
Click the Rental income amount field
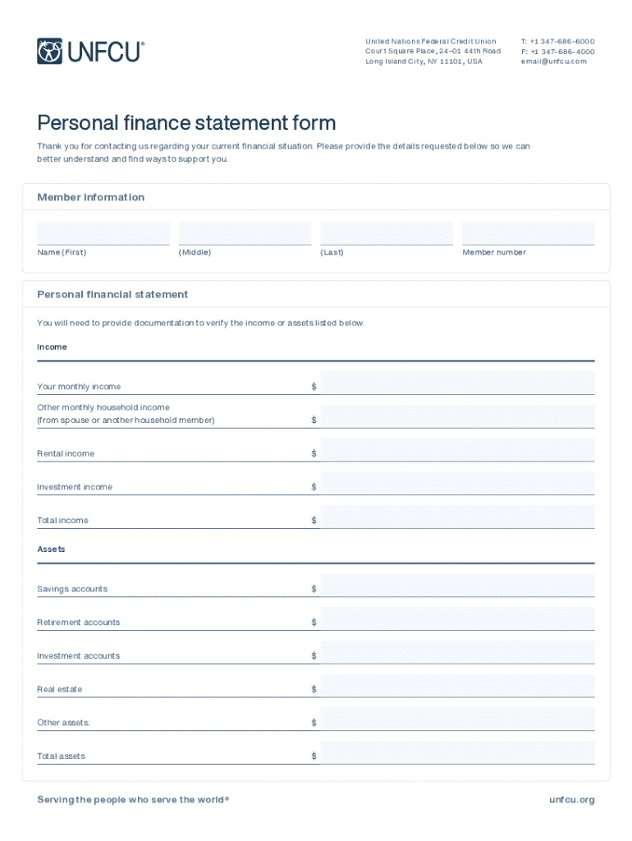click(457, 450)
